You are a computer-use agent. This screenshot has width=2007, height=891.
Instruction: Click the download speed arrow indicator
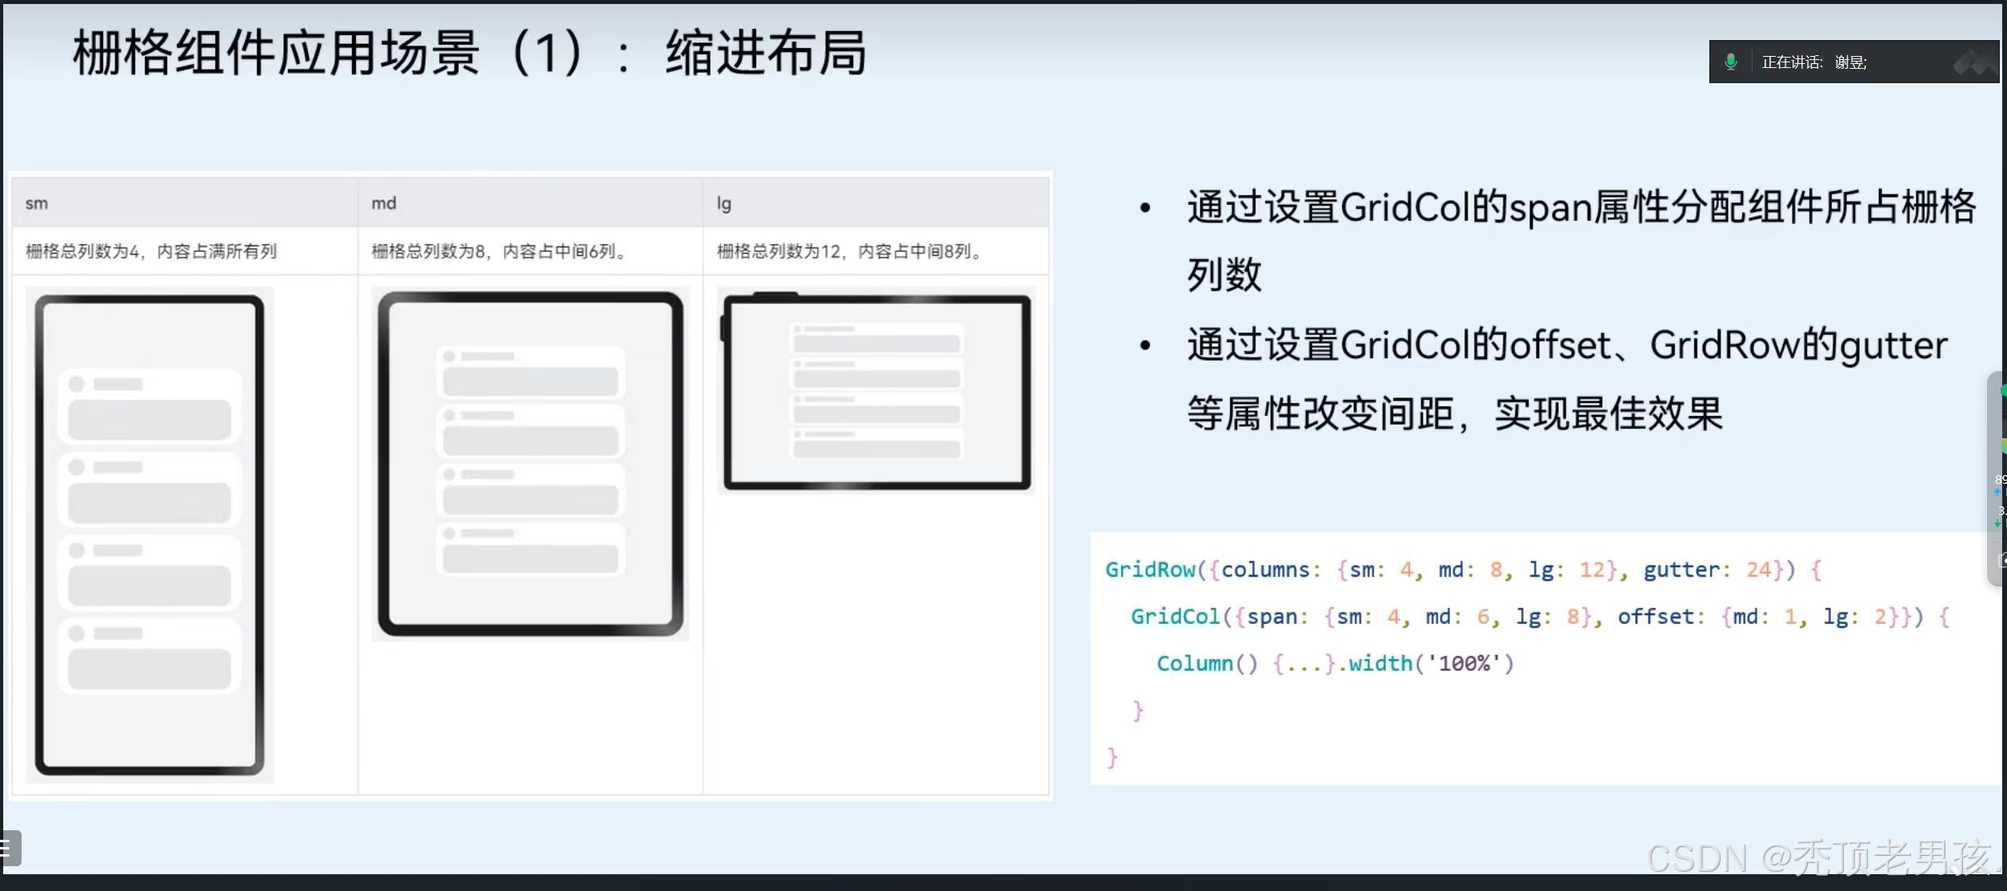coord(1997,523)
